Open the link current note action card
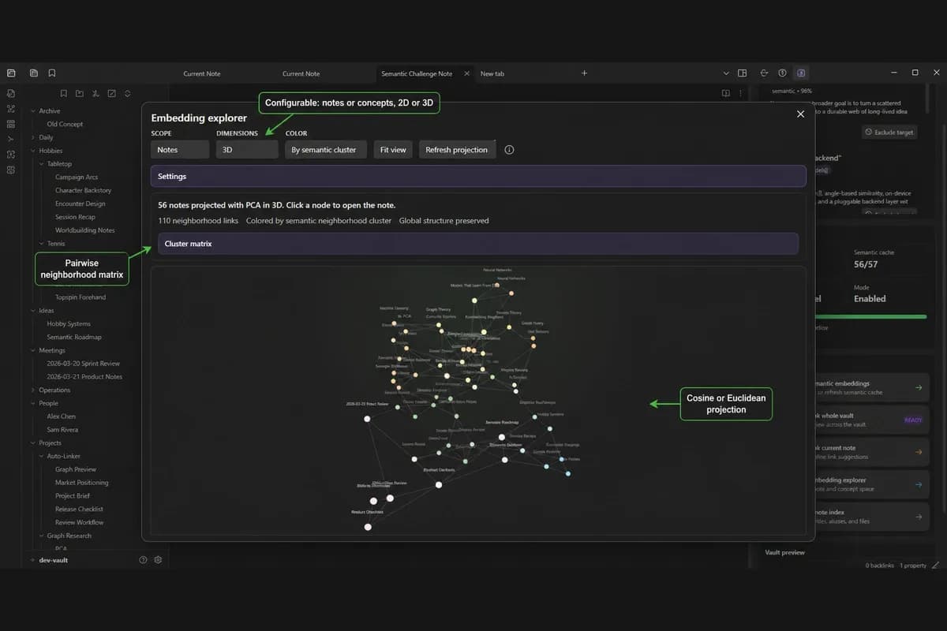 tap(870, 452)
